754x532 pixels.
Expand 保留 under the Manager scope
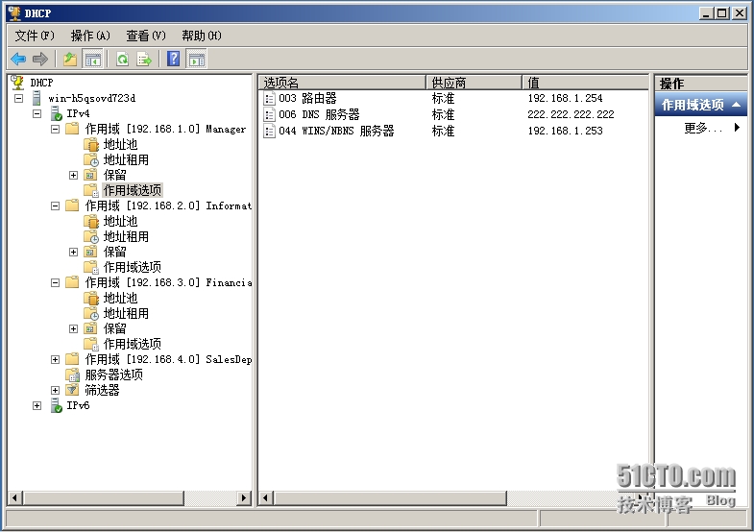pyautogui.click(x=74, y=176)
